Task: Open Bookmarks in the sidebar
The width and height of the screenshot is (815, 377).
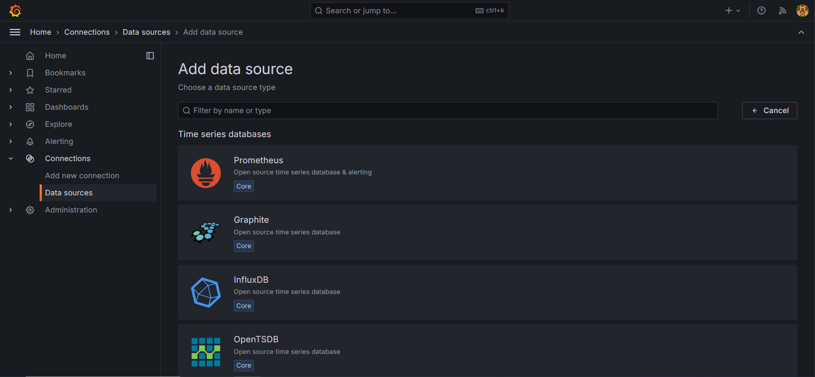Action: [x=65, y=73]
